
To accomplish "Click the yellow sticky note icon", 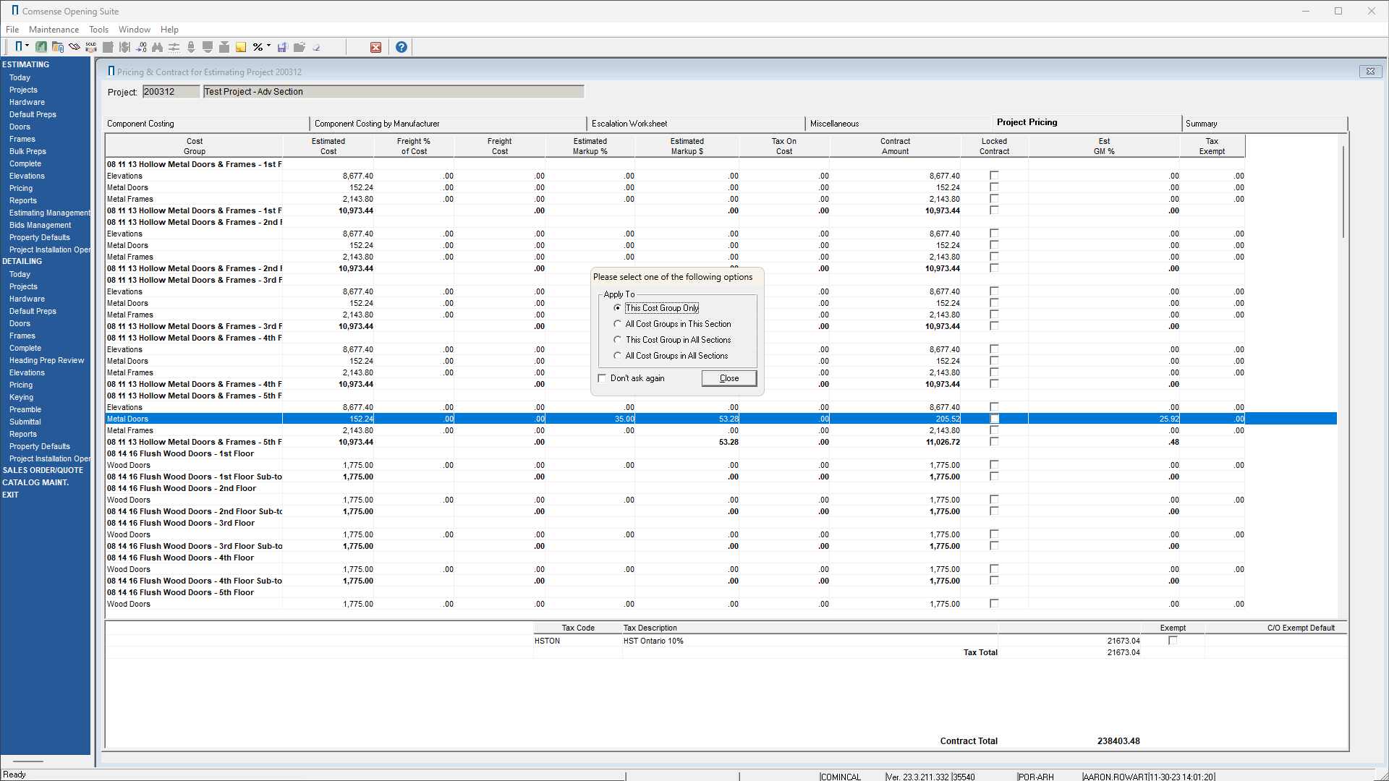I will pyautogui.click(x=241, y=47).
